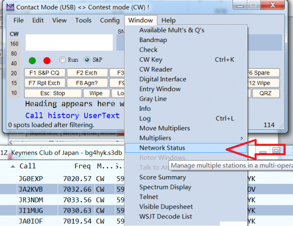Viewport: 293px width, 226px height.
Task: Select the JA2KVB log row
Action: coord(62,189)
